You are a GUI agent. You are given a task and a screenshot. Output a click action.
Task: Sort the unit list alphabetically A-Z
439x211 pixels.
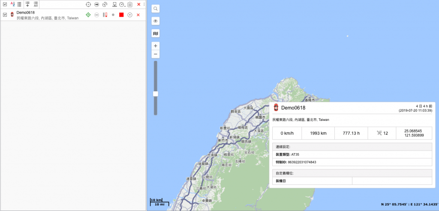point(12,4)
